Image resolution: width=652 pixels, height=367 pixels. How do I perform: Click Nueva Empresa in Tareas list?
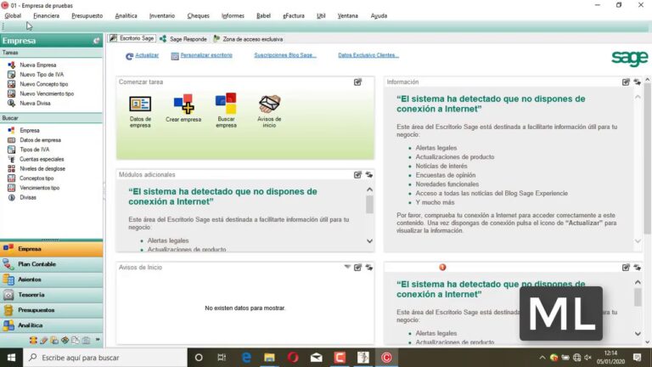(x=38, y=65)
